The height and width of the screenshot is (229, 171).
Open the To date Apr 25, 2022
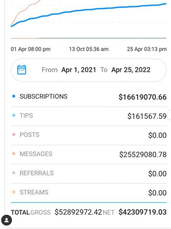click(x=131, y=70)
